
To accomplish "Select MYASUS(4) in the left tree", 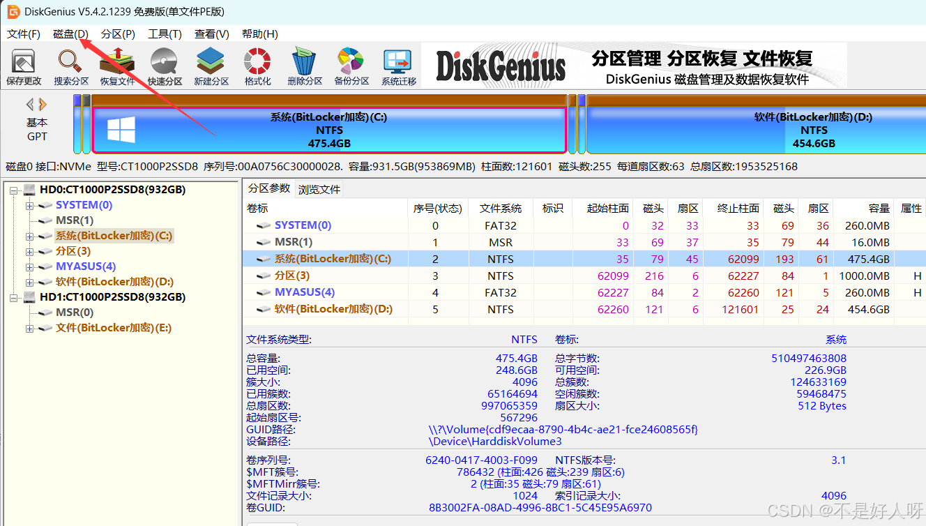I will 85,266.
